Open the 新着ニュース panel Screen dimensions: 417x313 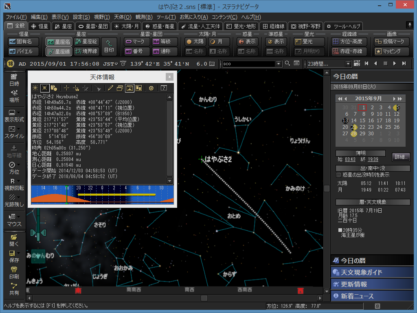pos(372,296)
